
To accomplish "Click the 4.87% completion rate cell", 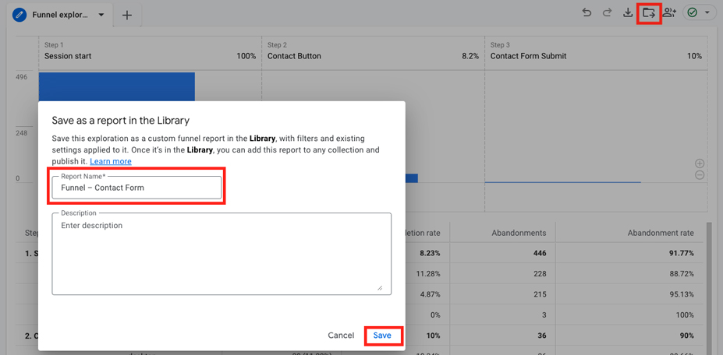I will click(x=428, y=294).
